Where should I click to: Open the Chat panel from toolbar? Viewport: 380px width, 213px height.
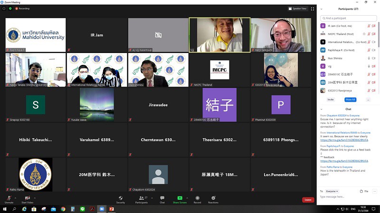click(x=162, y=198)
